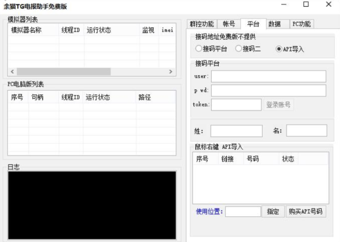Switch to the 群控功能 tab

coord(202,24)
